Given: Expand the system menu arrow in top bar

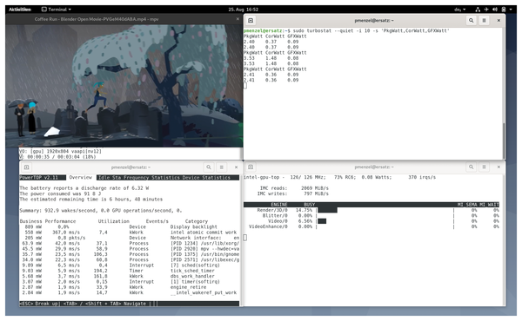Looking at the screenshot, I should click(x=511, y=10).
